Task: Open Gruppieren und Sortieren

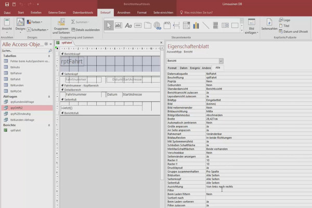Action: [61, 27]
